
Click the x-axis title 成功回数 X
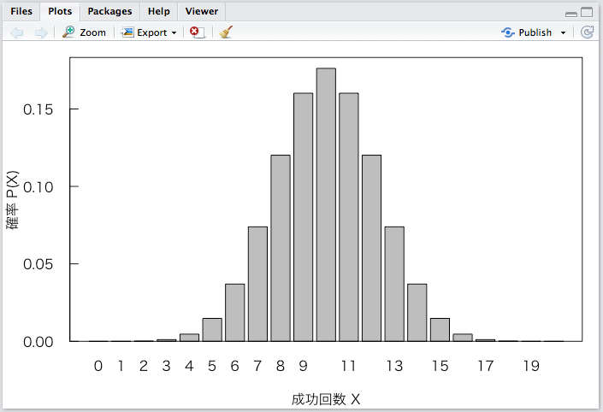click(326, 399)
